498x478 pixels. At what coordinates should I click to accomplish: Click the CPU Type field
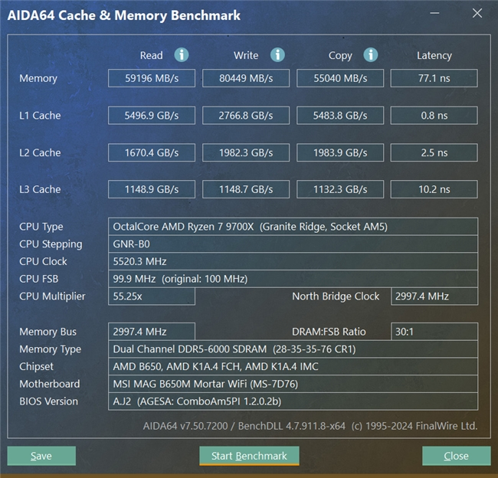293,227
